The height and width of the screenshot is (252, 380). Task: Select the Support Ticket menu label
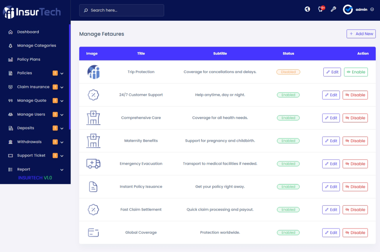31,156
